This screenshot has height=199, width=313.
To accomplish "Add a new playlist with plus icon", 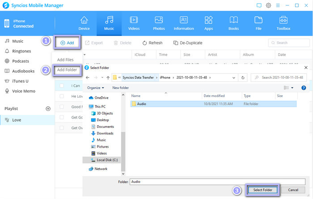I will (x=48, y=109).
